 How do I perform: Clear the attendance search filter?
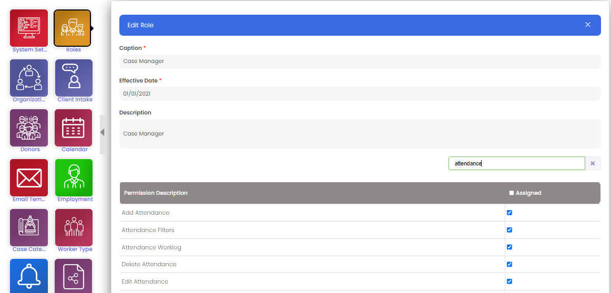click(593, 163)
